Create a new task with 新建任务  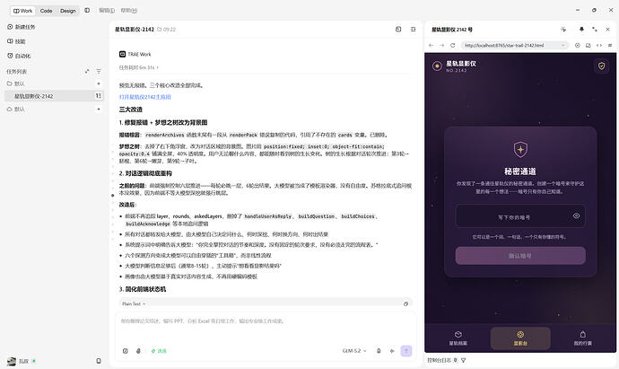[x=22, y=27]
